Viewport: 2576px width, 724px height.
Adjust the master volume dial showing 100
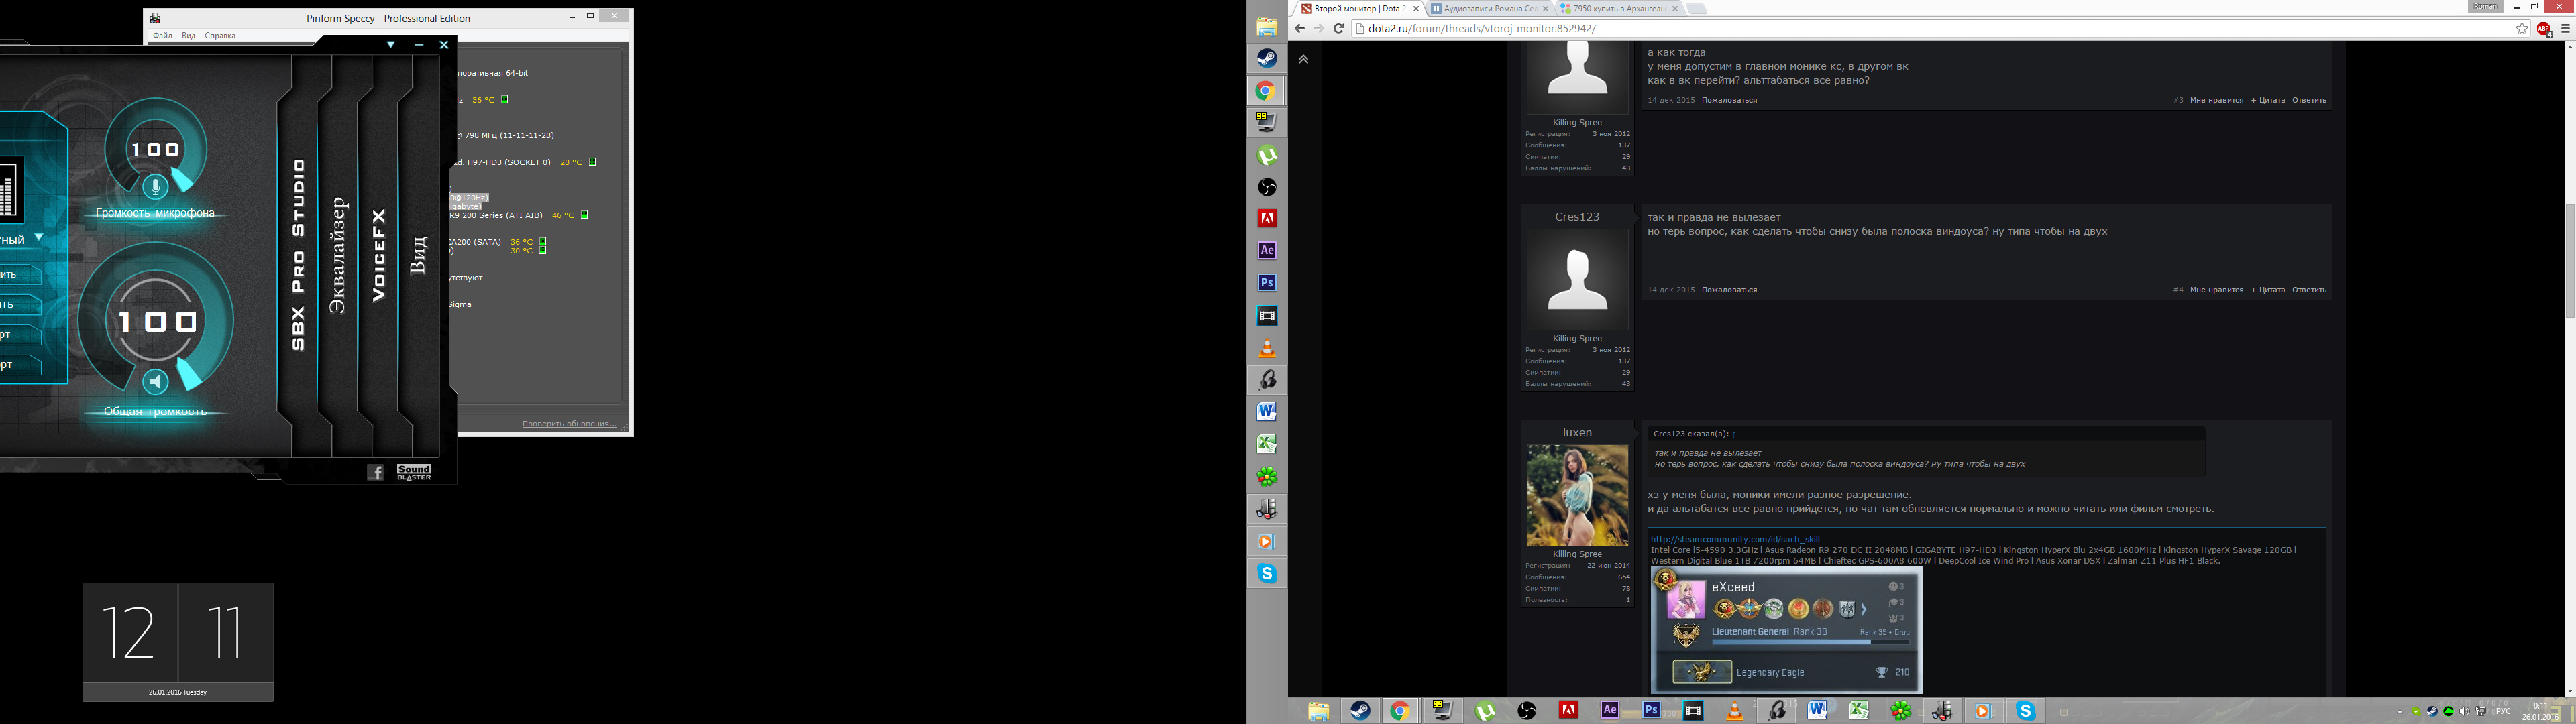(156, 321)
